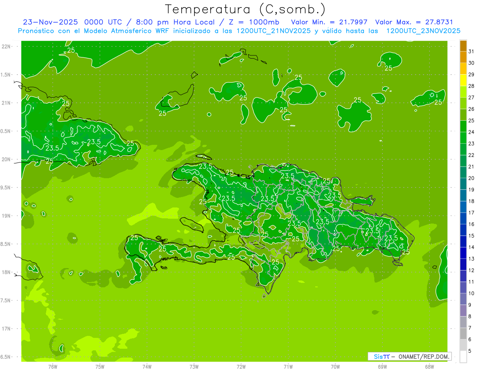Click the '76W' longitude axis label

pos(53,367)
